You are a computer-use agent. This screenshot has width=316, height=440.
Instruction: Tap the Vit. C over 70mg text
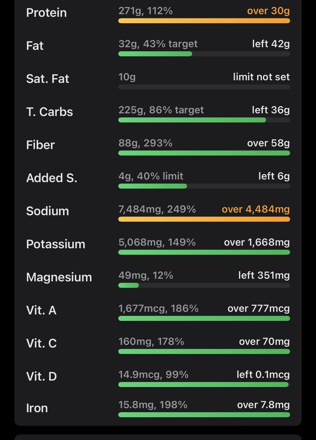(264, 342)
